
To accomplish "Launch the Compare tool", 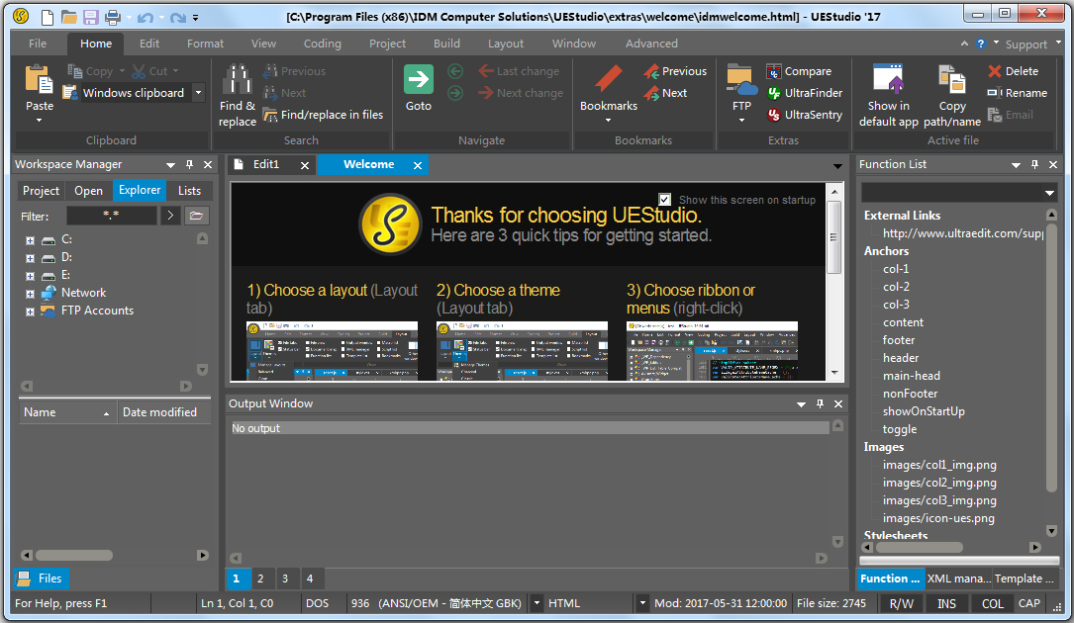I will click(799, 71).
